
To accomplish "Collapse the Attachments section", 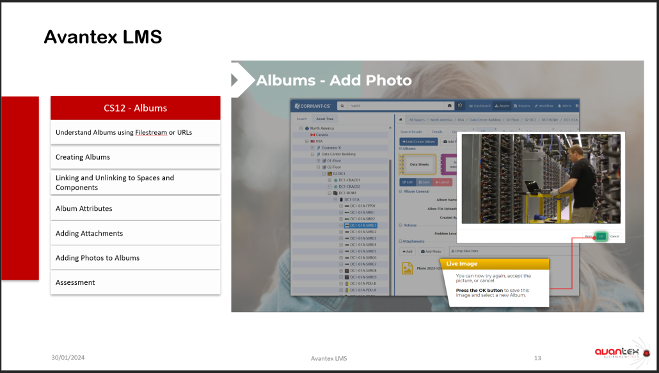I will (x=401, y=241).
